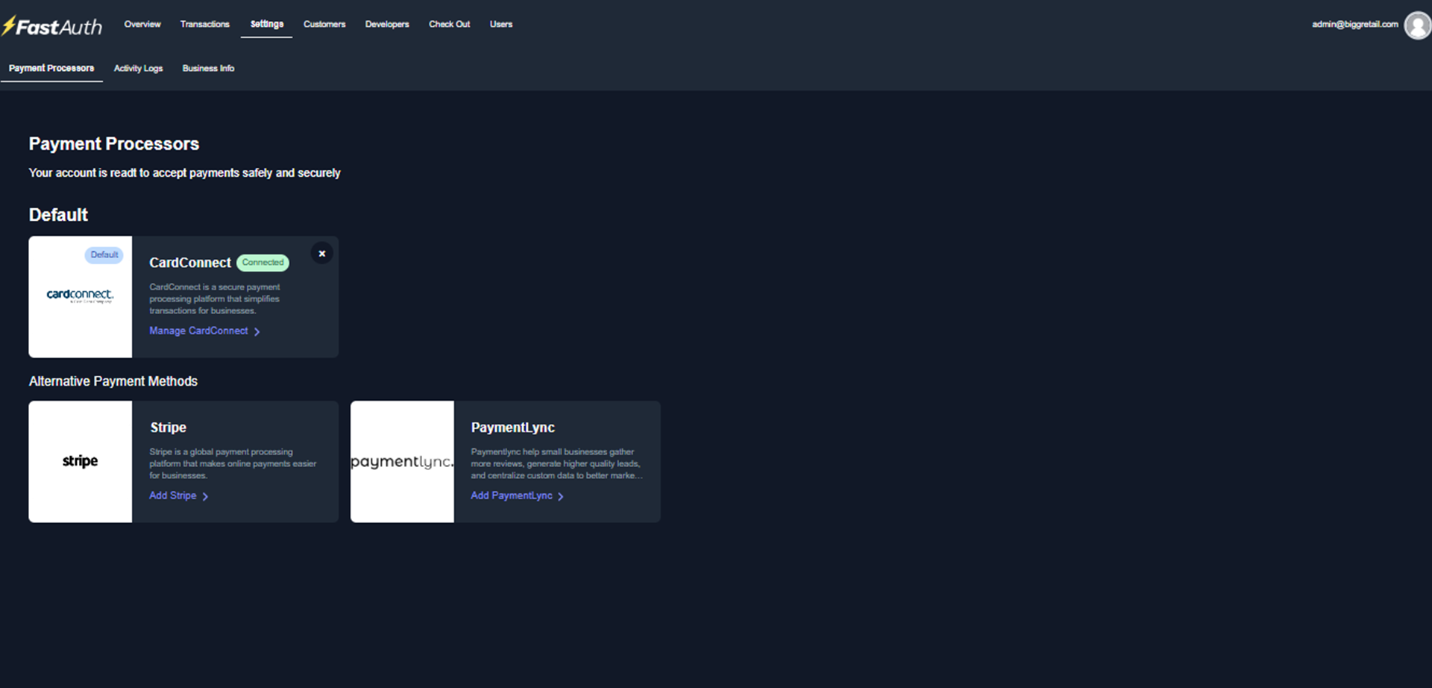Open the Developers section
This screenshot has width=1432, height=688.
pos(387,24)
